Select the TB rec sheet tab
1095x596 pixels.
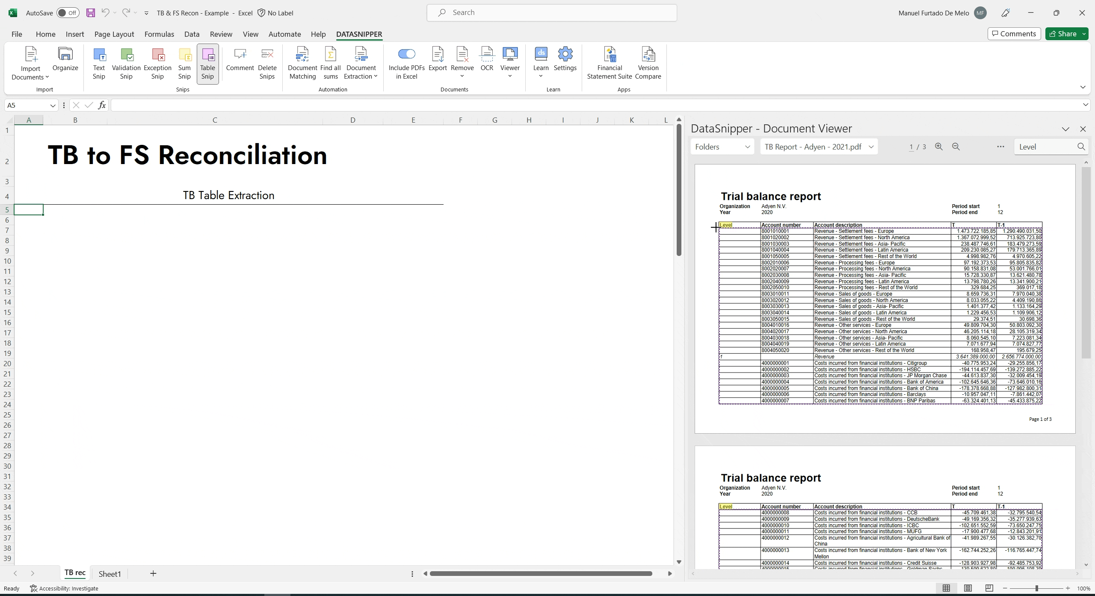click(x=74, y=573)
